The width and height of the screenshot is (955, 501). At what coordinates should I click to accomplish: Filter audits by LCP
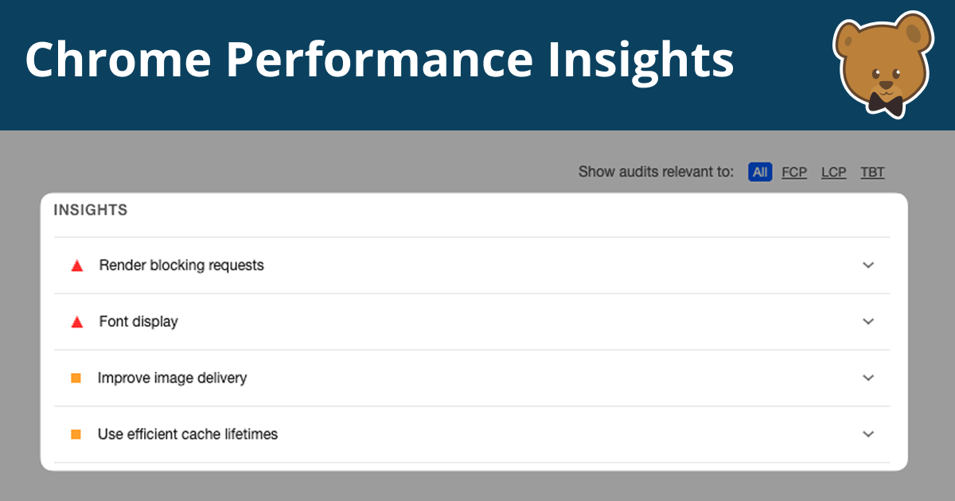point(833,172)
